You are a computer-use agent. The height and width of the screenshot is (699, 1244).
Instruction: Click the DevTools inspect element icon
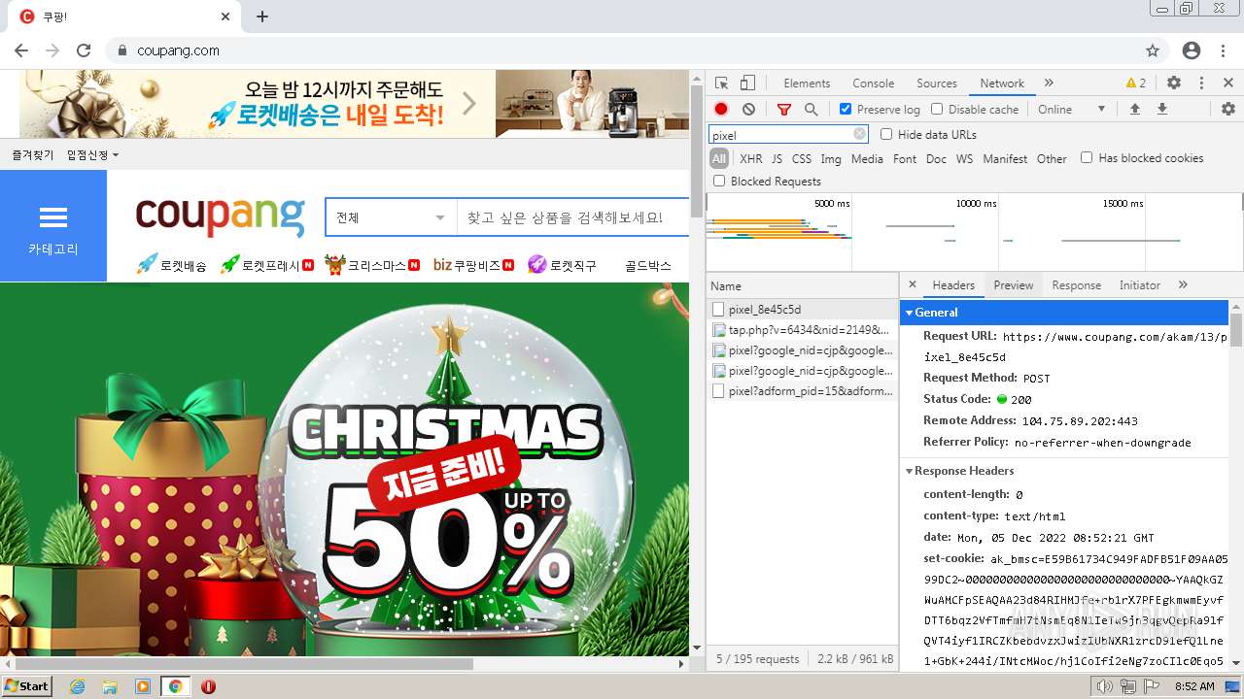coord(721,83)
